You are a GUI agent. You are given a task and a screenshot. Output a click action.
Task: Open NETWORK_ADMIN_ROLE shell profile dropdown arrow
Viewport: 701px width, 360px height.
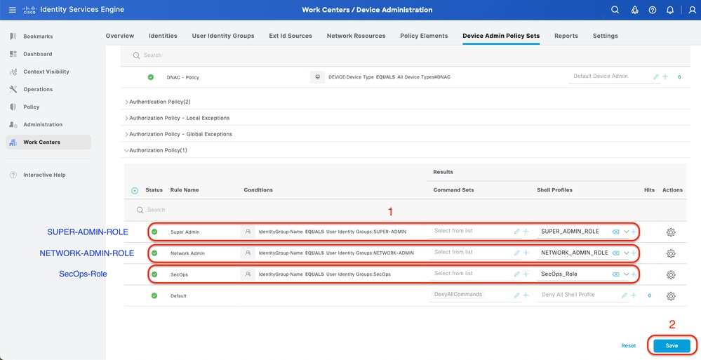[x=626, y=253]
